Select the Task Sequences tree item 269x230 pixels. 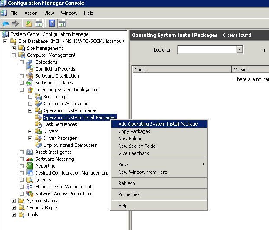pyautogui.click(x=60, y=124)
